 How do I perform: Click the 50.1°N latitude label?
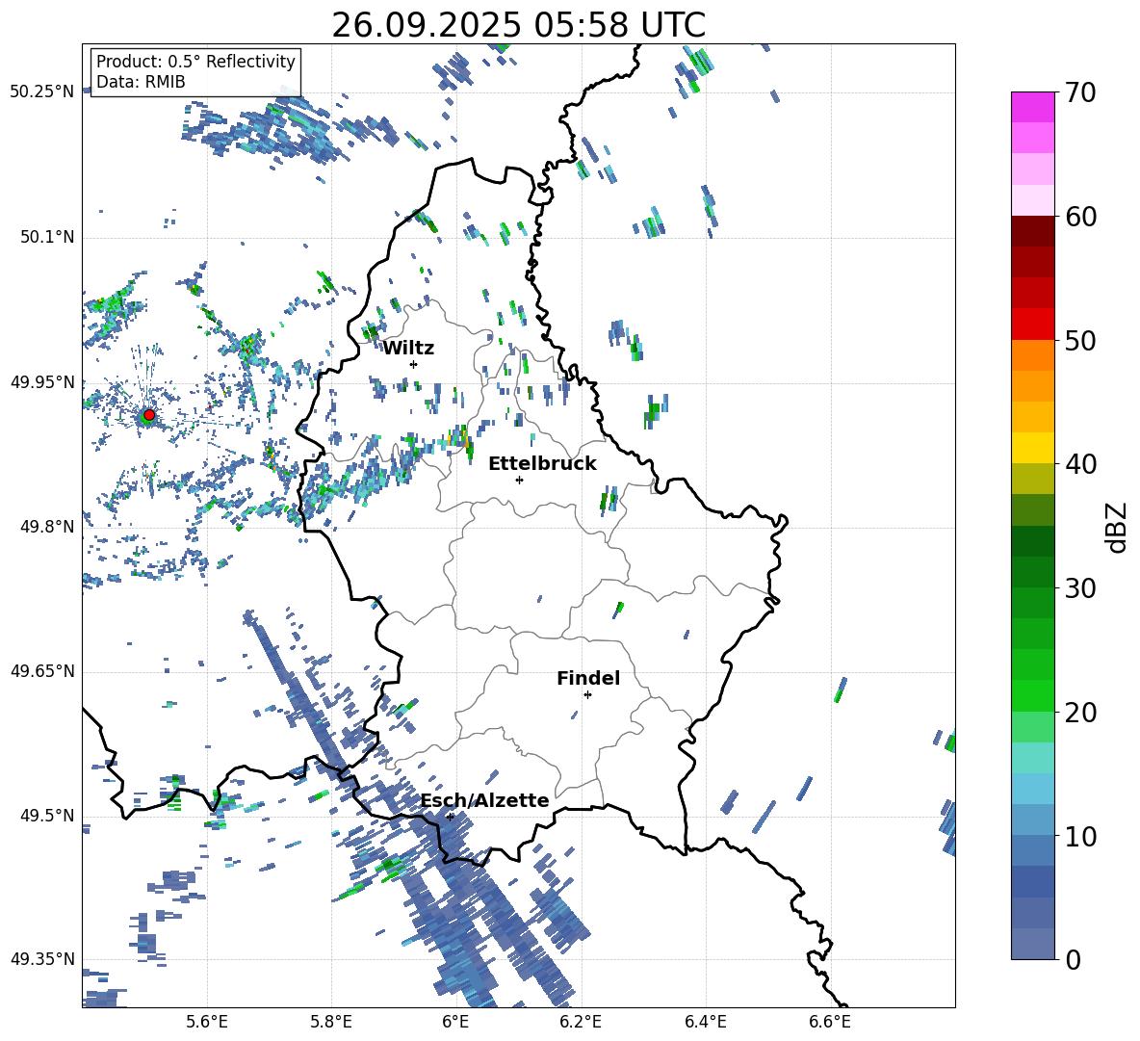47,237
